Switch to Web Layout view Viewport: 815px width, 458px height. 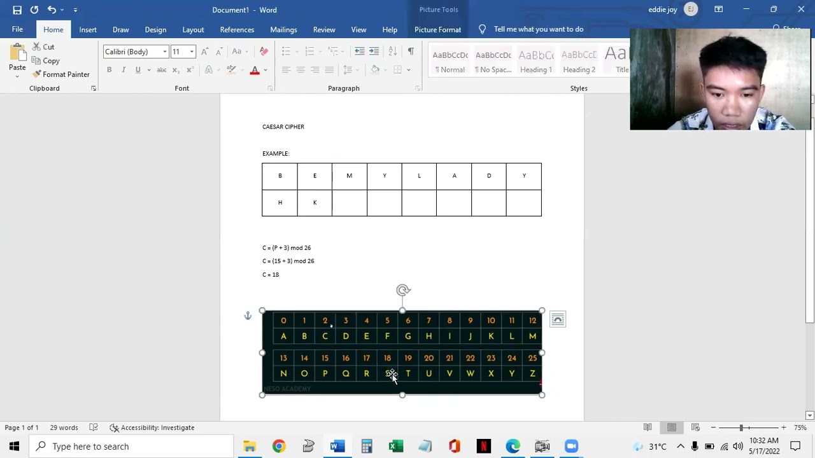coord(695,427)
